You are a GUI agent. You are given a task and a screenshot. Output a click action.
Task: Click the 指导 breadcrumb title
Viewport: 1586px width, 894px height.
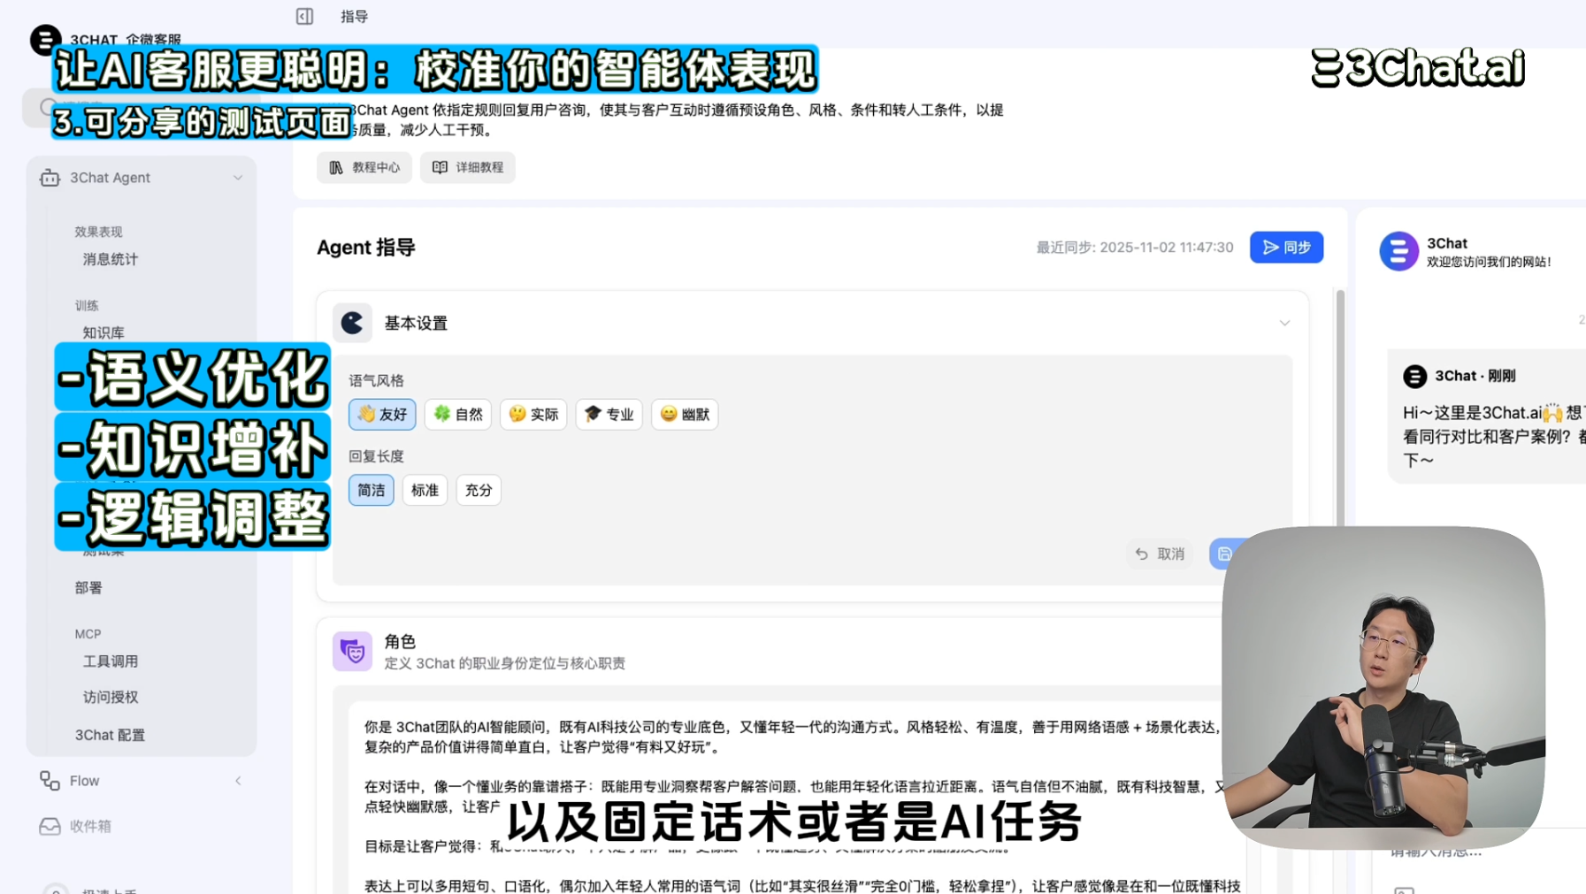click(355, 16)
